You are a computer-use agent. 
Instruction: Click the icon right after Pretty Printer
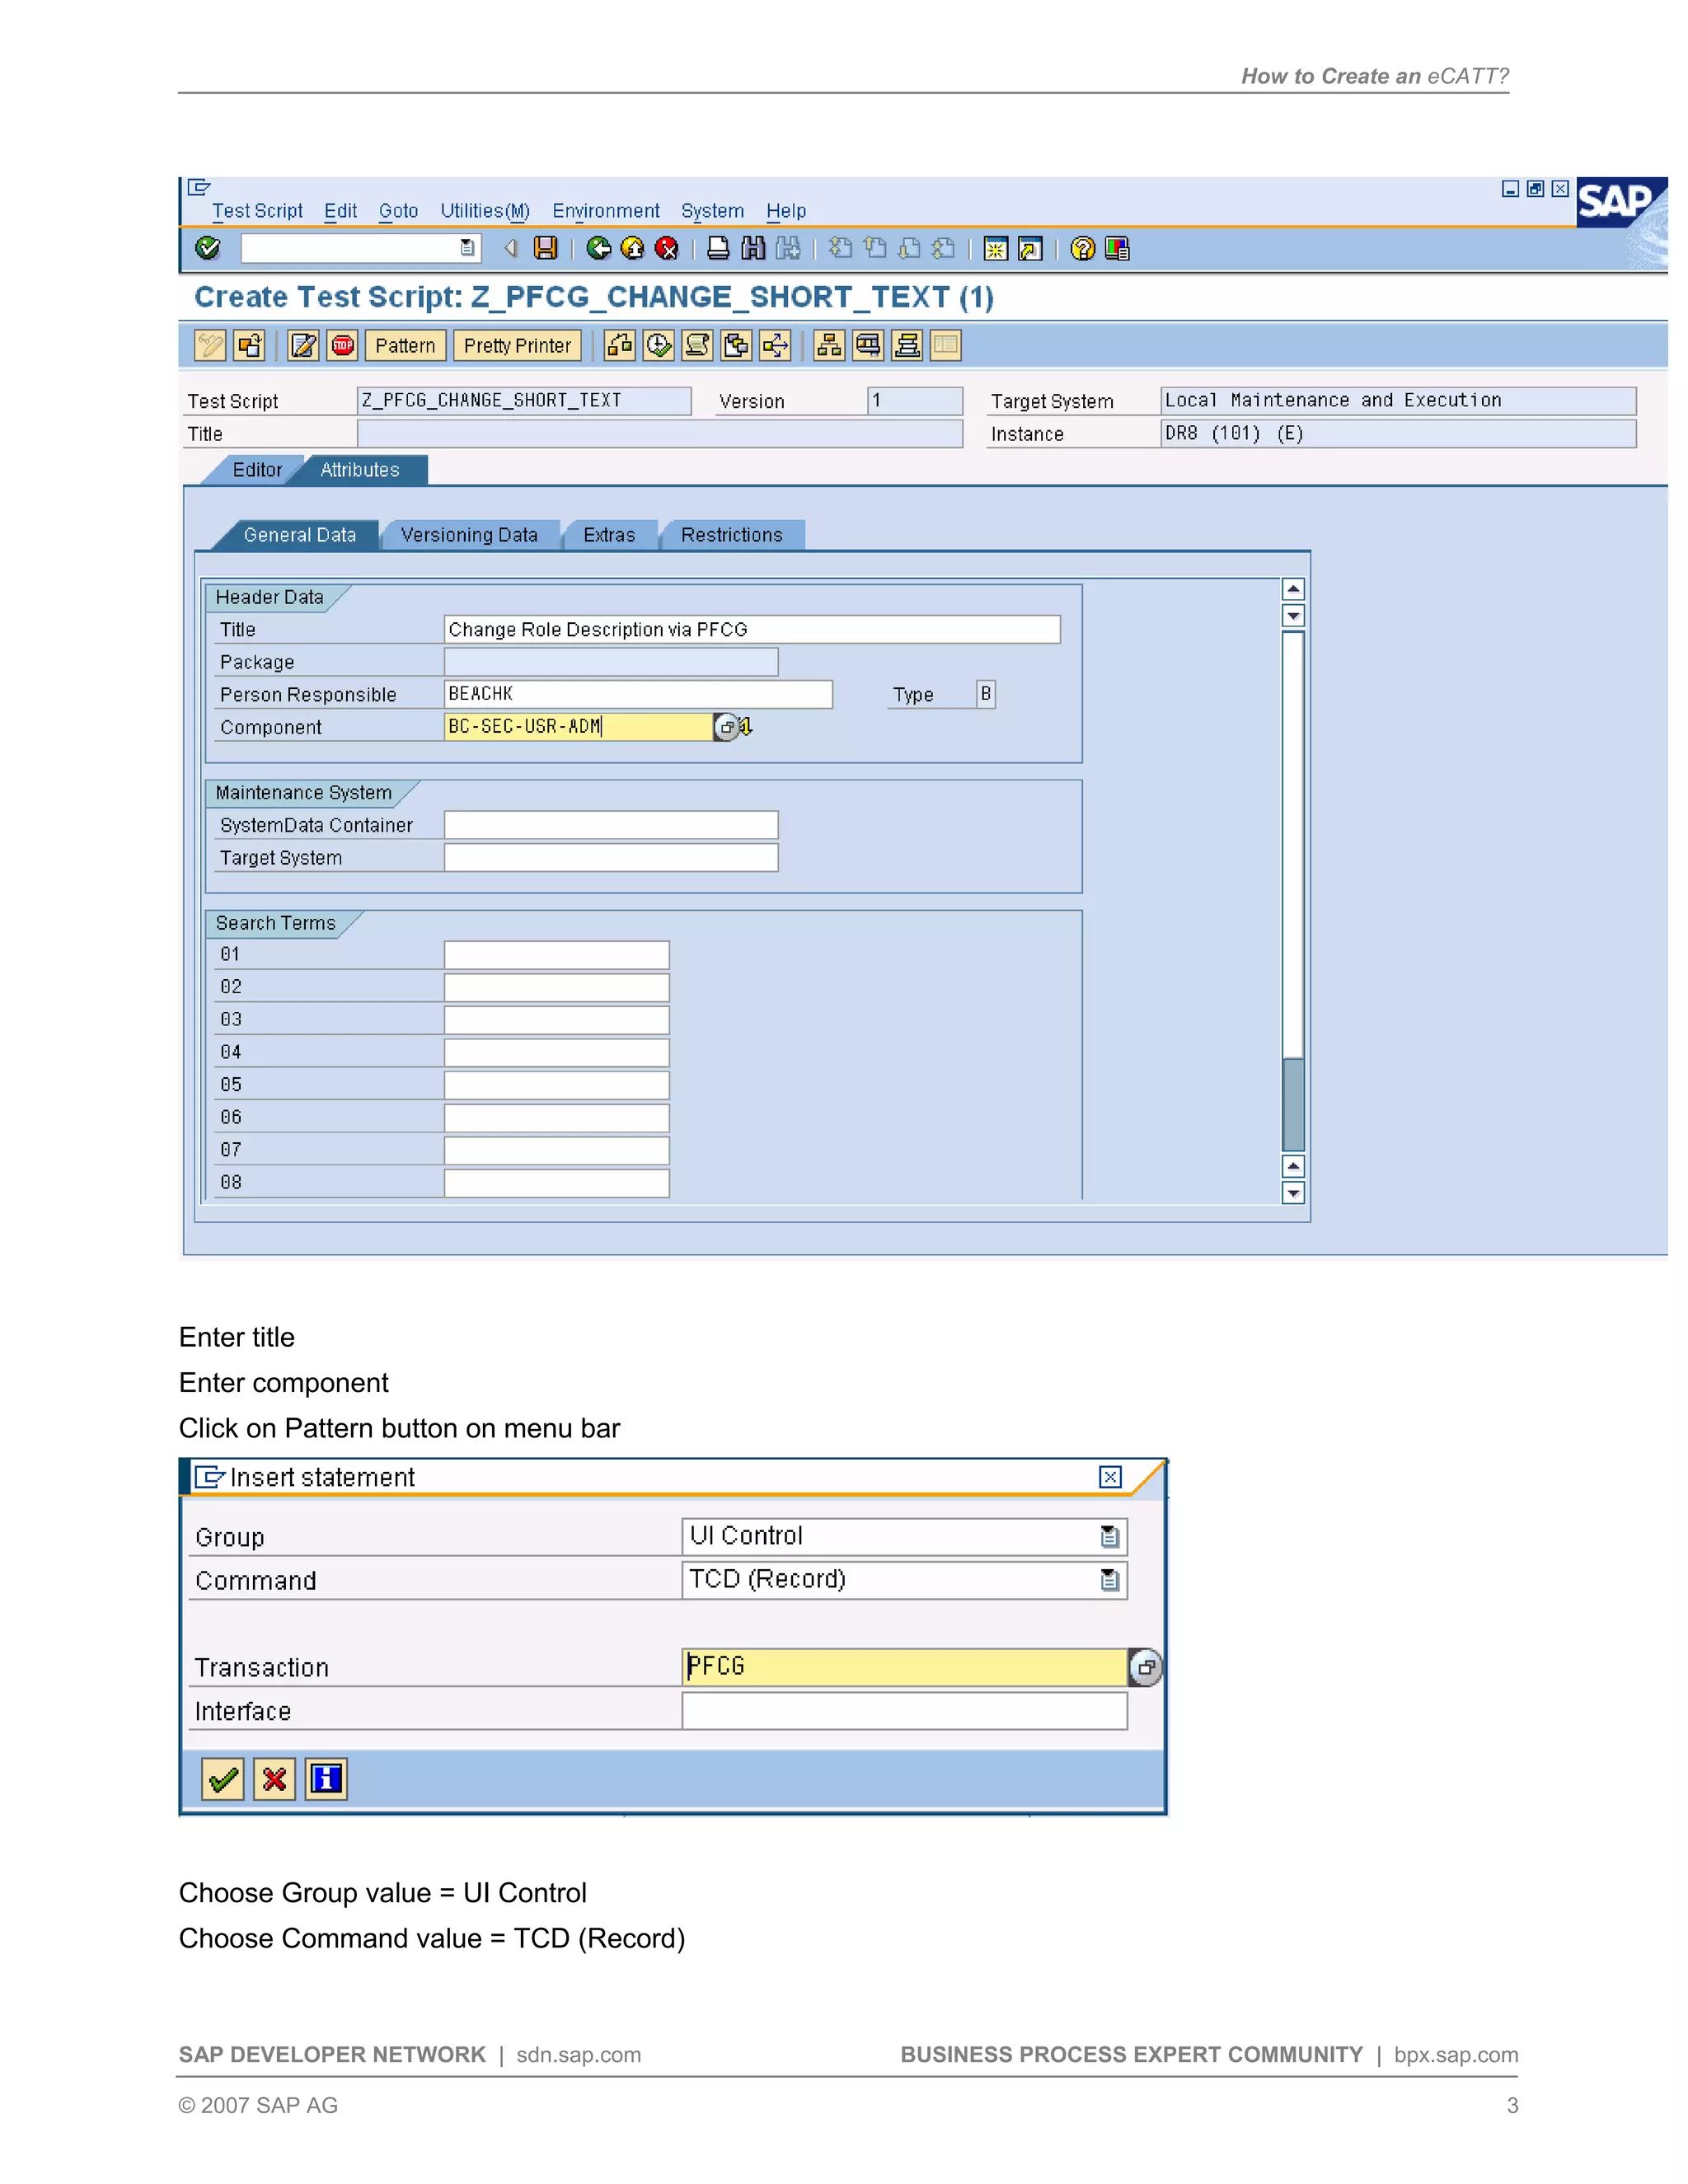(619, 345)
